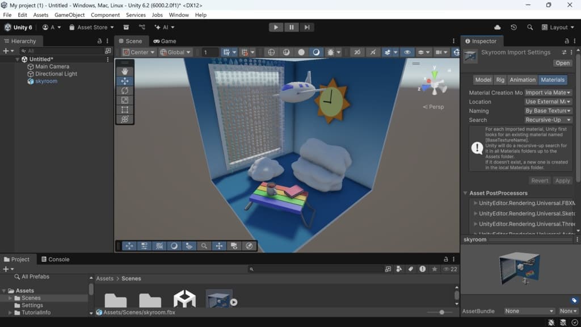Select the Rotate tool in scene toolbar
Image resolution: width=581 pixels, height=327 pixels.
pos(125,91)
